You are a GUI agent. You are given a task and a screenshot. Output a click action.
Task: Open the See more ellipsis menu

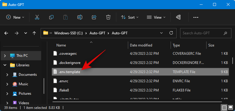click(x=196, y=17)
